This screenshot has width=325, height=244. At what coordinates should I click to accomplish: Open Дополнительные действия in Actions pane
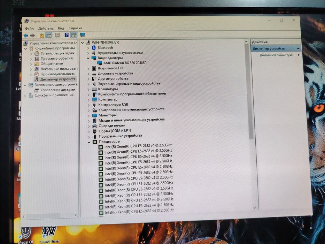[x=277, y=55]
